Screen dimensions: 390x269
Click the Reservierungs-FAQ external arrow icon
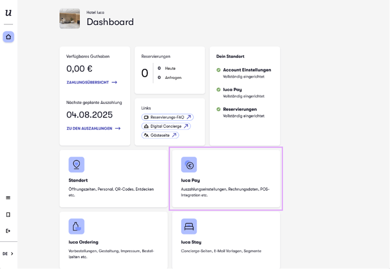(x=189, y=117)
